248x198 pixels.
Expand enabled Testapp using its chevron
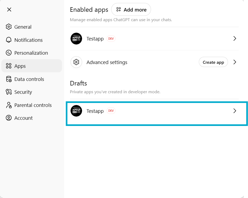point(235,39)
